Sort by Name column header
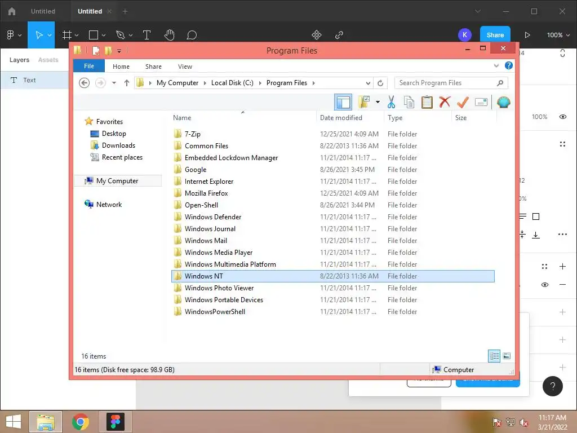Screen dimensions: 577x433 182,118
